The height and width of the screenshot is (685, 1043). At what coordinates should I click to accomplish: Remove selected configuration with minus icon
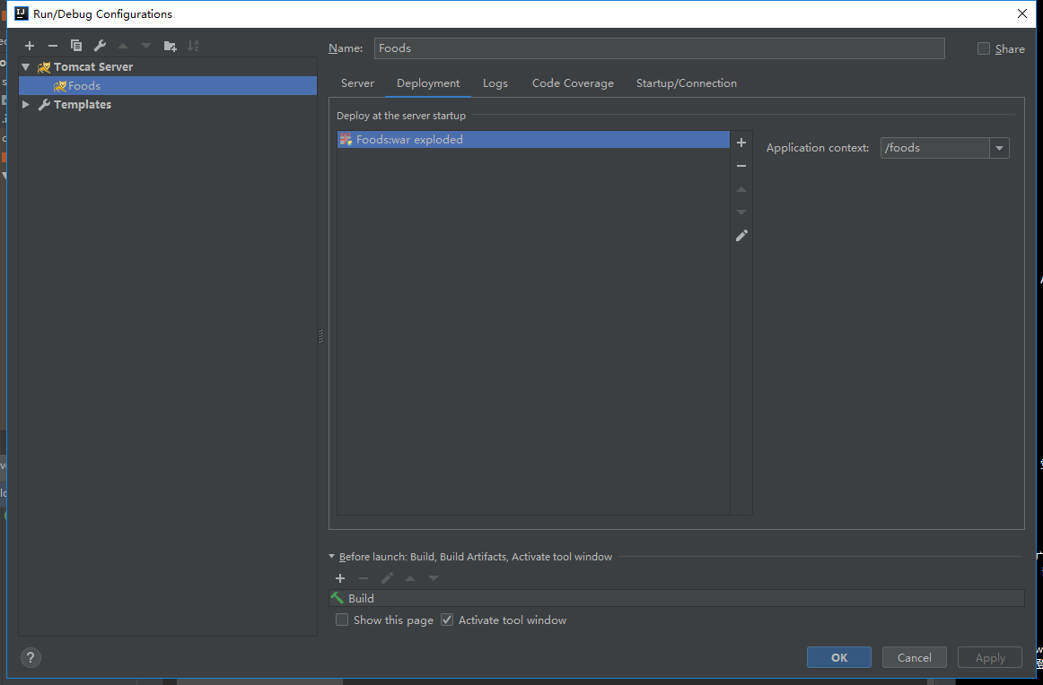[x=53, y=46]
